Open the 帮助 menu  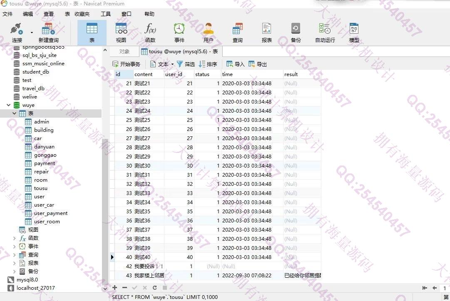tap(149, 14)
